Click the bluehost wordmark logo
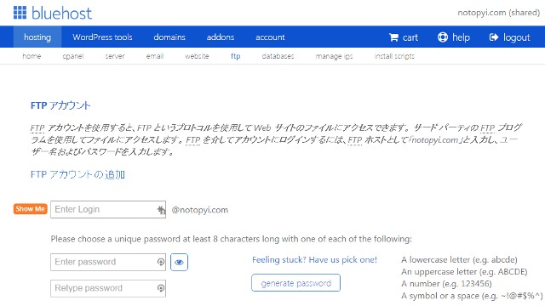This screenshot has height=306, width=545. (61, 14)
